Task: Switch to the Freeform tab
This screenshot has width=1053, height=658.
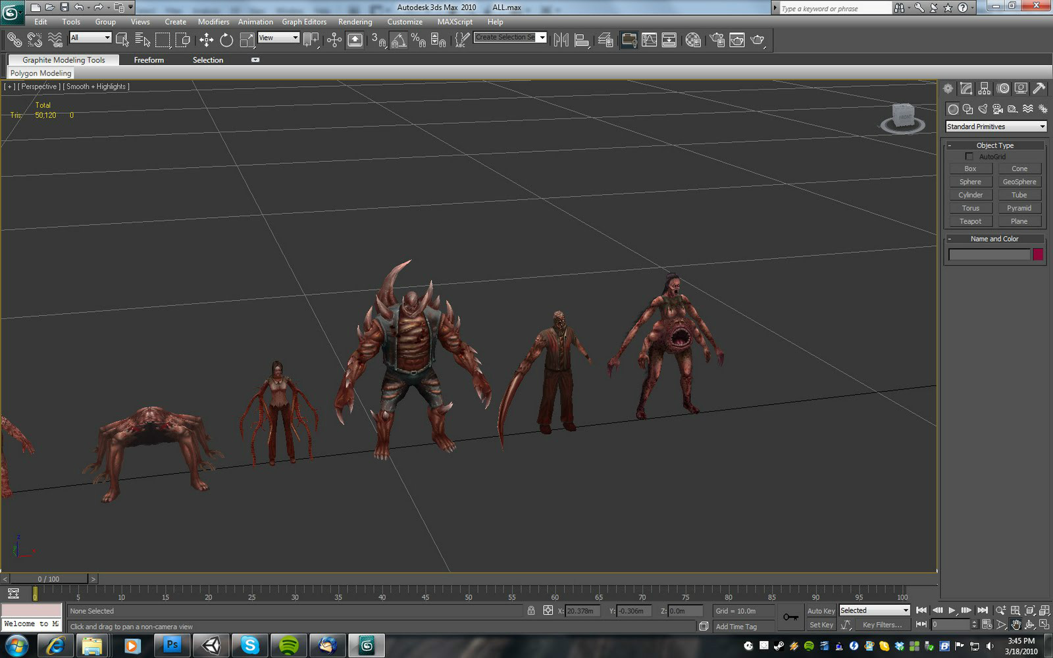Action: click(x=149, y=60)
